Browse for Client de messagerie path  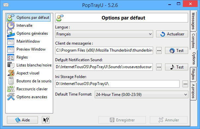(159, 51)
